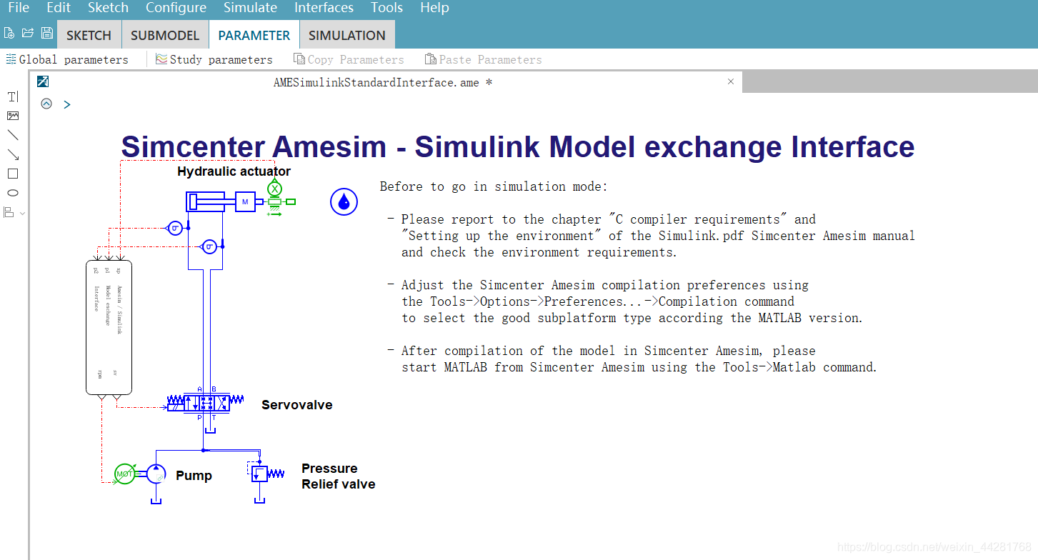The image size is (1038, 560).
Task: Select the green motor component
Action: pyautogui.click(x=125, y=474)
